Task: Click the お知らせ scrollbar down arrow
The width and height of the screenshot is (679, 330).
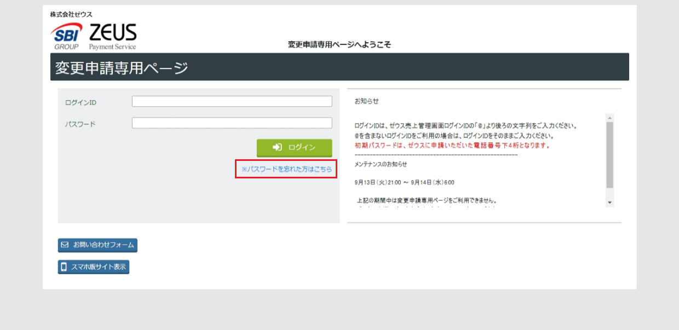Action: point(610,203)
